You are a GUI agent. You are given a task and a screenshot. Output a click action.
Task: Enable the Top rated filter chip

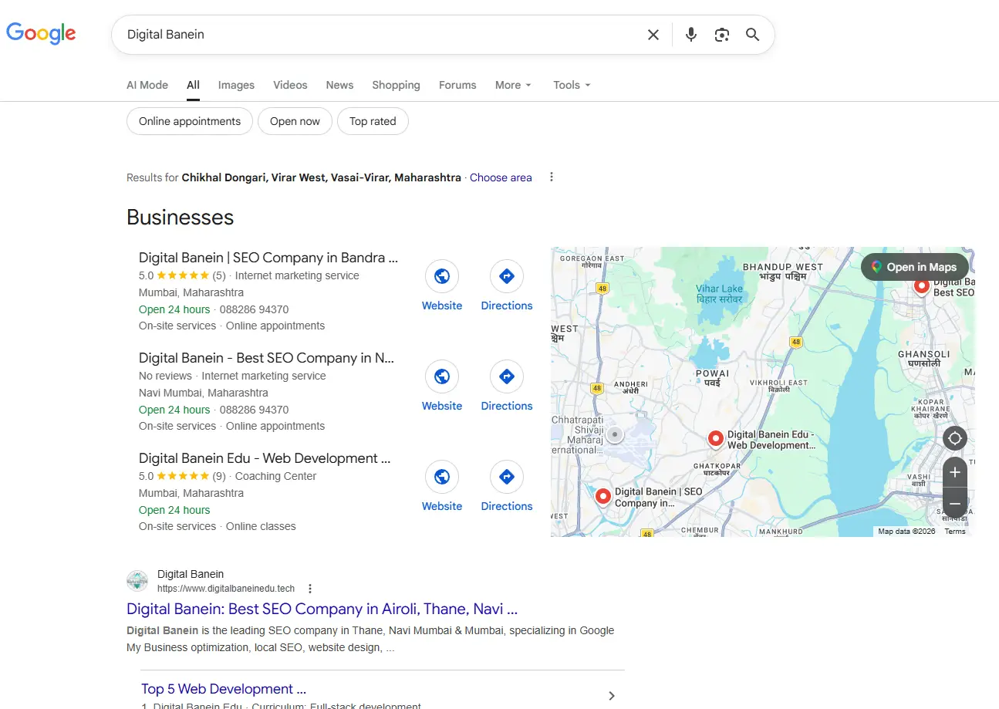coord(373,121)
